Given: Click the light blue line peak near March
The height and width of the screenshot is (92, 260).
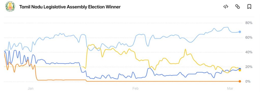Looking at the screenshot, I should [x=227, y=27].
